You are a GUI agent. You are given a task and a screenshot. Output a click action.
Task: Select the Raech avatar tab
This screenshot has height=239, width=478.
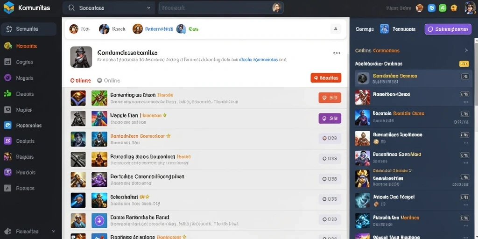(112, 29)
